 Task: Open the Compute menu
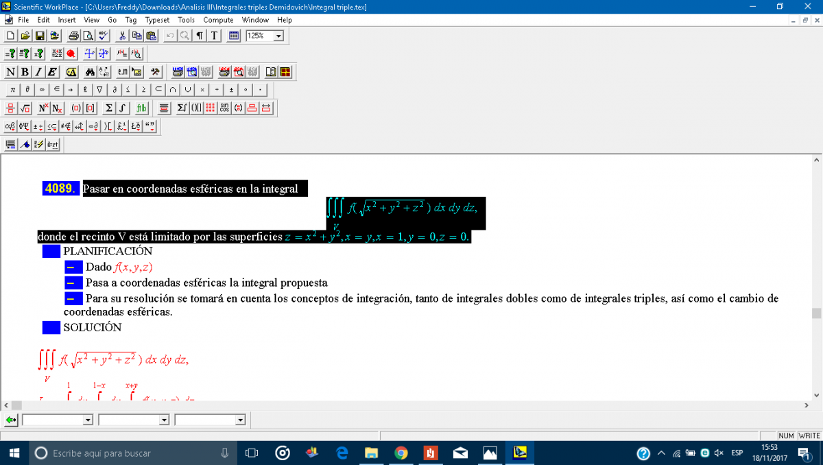(x=218, y=20)
